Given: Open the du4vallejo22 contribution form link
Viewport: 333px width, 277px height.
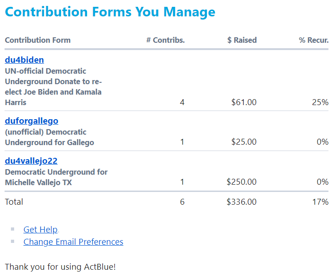Looking at the screenshot, I should pos(31,161).
